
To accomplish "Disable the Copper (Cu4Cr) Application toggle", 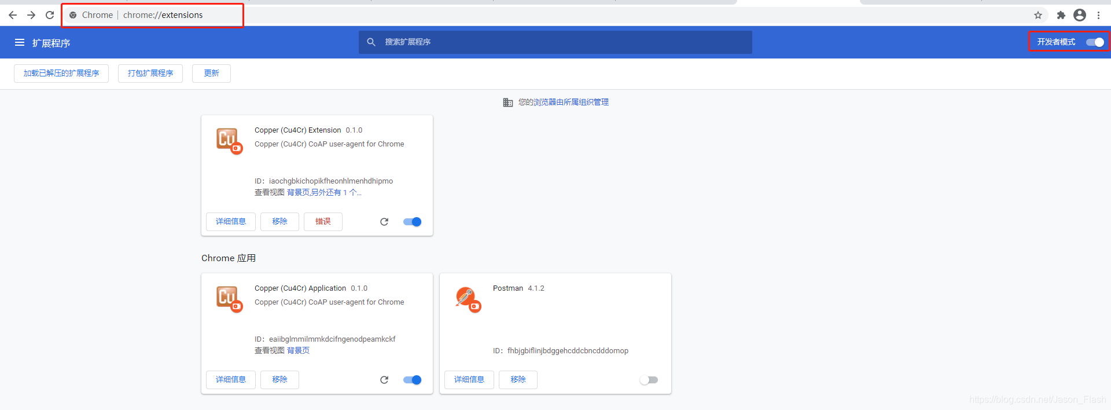I will tap(413, 380).
